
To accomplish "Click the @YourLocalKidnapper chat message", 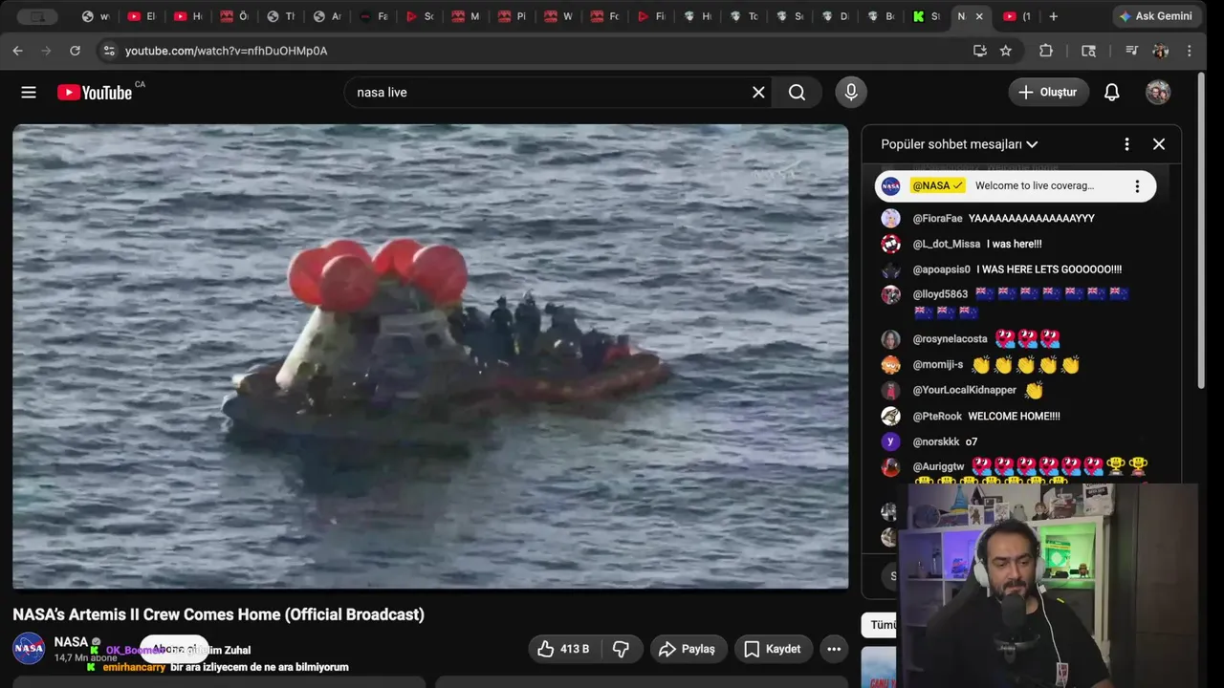I will (x=1014, y=390).
